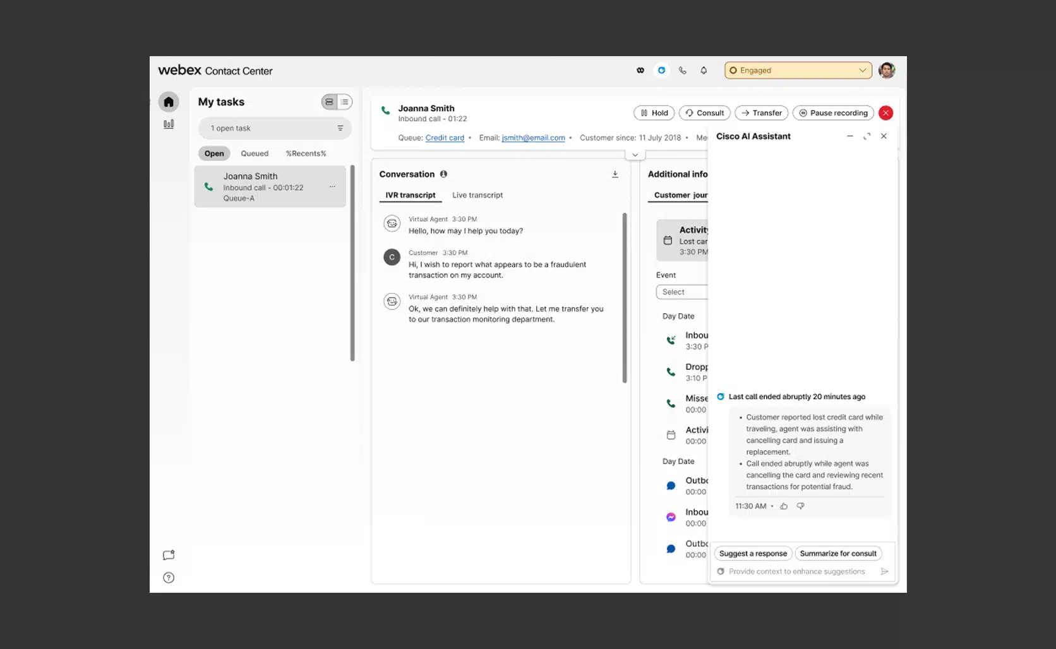Click customer message about fraudulent transaction

[497, 270]
